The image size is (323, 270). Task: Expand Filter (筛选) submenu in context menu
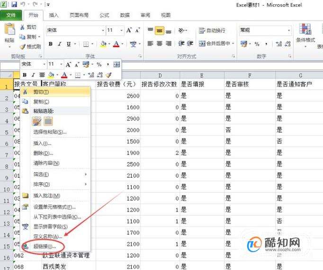pyautogui.click(x=55, y=174)
